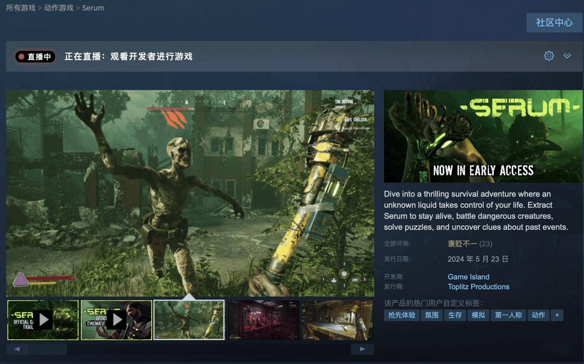Open 动作游戏 breadcrumb category
Viewport: 584px width, 364px height.
pos(59,8)
